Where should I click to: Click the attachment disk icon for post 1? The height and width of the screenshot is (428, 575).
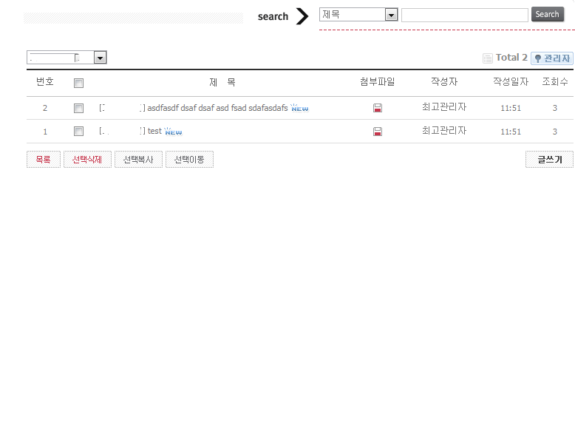(378, 132)
